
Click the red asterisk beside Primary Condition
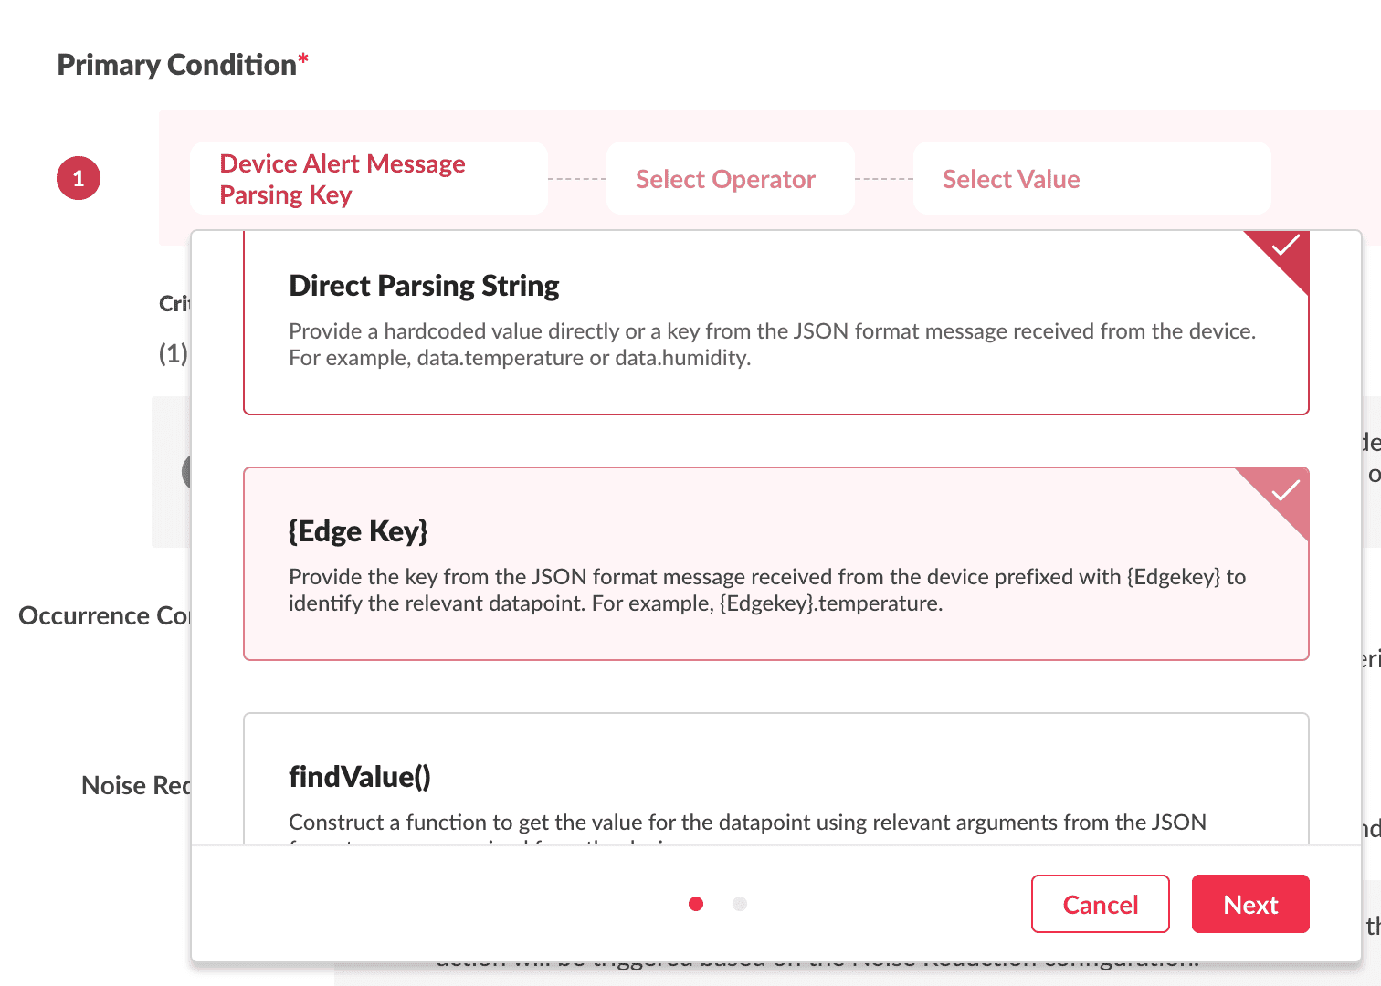[303, 60]
